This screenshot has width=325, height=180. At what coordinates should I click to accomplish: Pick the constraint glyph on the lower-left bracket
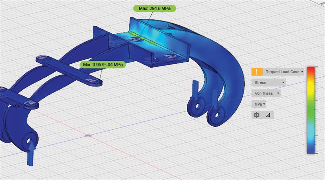pyautogui.click(x=30, y=103)
